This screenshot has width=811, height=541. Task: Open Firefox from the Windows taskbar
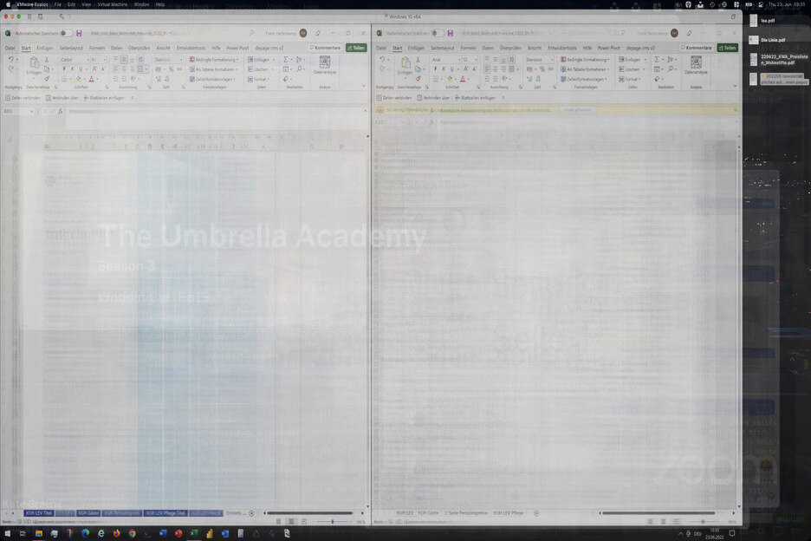coord(116,533)
